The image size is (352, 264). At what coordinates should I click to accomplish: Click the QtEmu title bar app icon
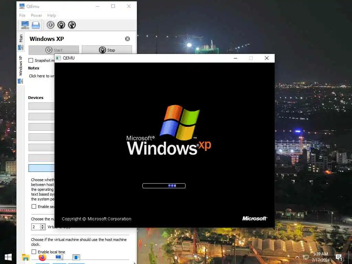pyautogui.click(x=22, y=6)
